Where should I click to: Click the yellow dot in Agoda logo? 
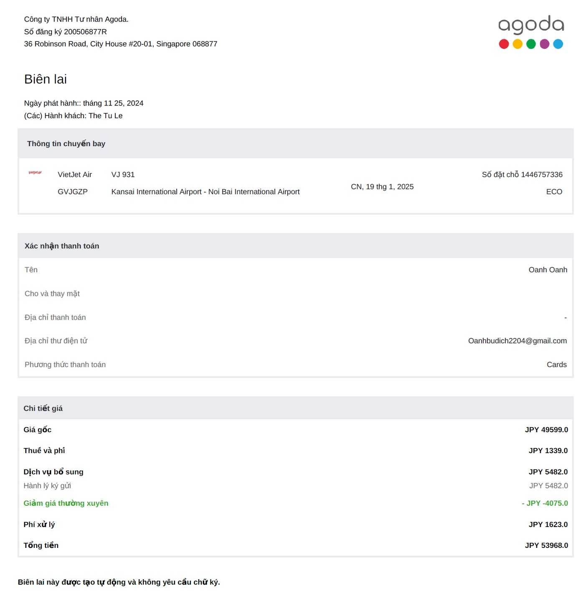(517, 44)
